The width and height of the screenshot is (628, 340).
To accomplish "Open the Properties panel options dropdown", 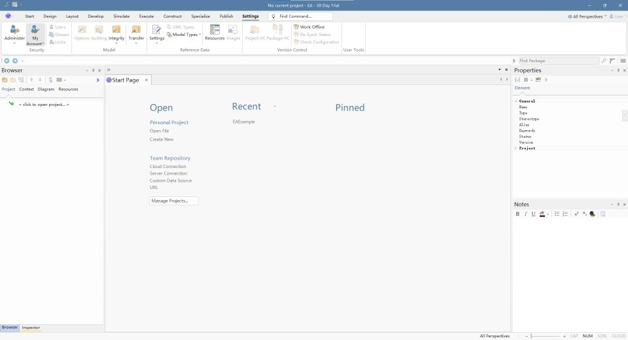I will (612, 71).
